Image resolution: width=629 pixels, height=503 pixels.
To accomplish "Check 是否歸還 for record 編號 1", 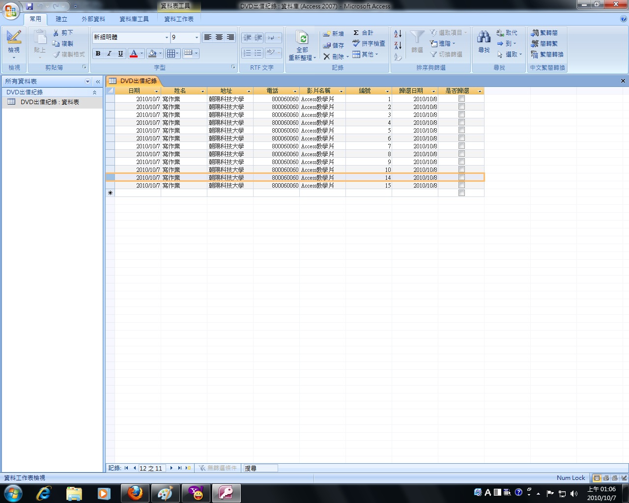I will [461, 99].
